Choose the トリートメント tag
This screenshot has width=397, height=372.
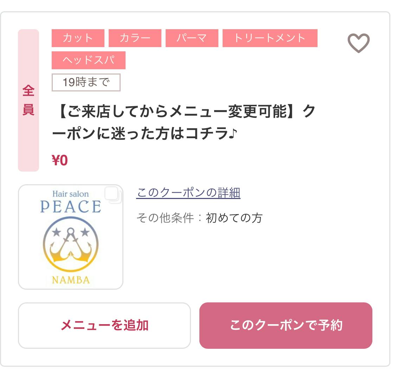click(x=270, y=38)
